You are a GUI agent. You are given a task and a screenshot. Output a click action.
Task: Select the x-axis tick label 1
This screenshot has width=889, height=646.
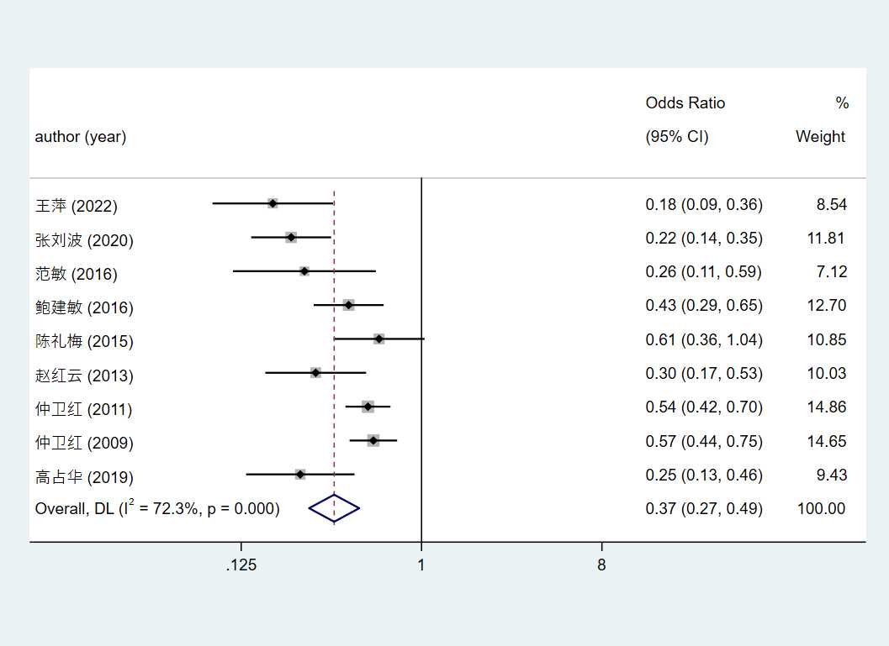421,565
